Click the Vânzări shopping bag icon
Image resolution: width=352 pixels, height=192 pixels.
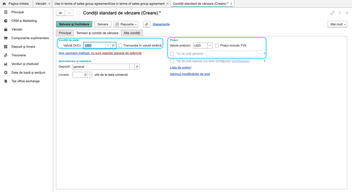coord(6,29)
